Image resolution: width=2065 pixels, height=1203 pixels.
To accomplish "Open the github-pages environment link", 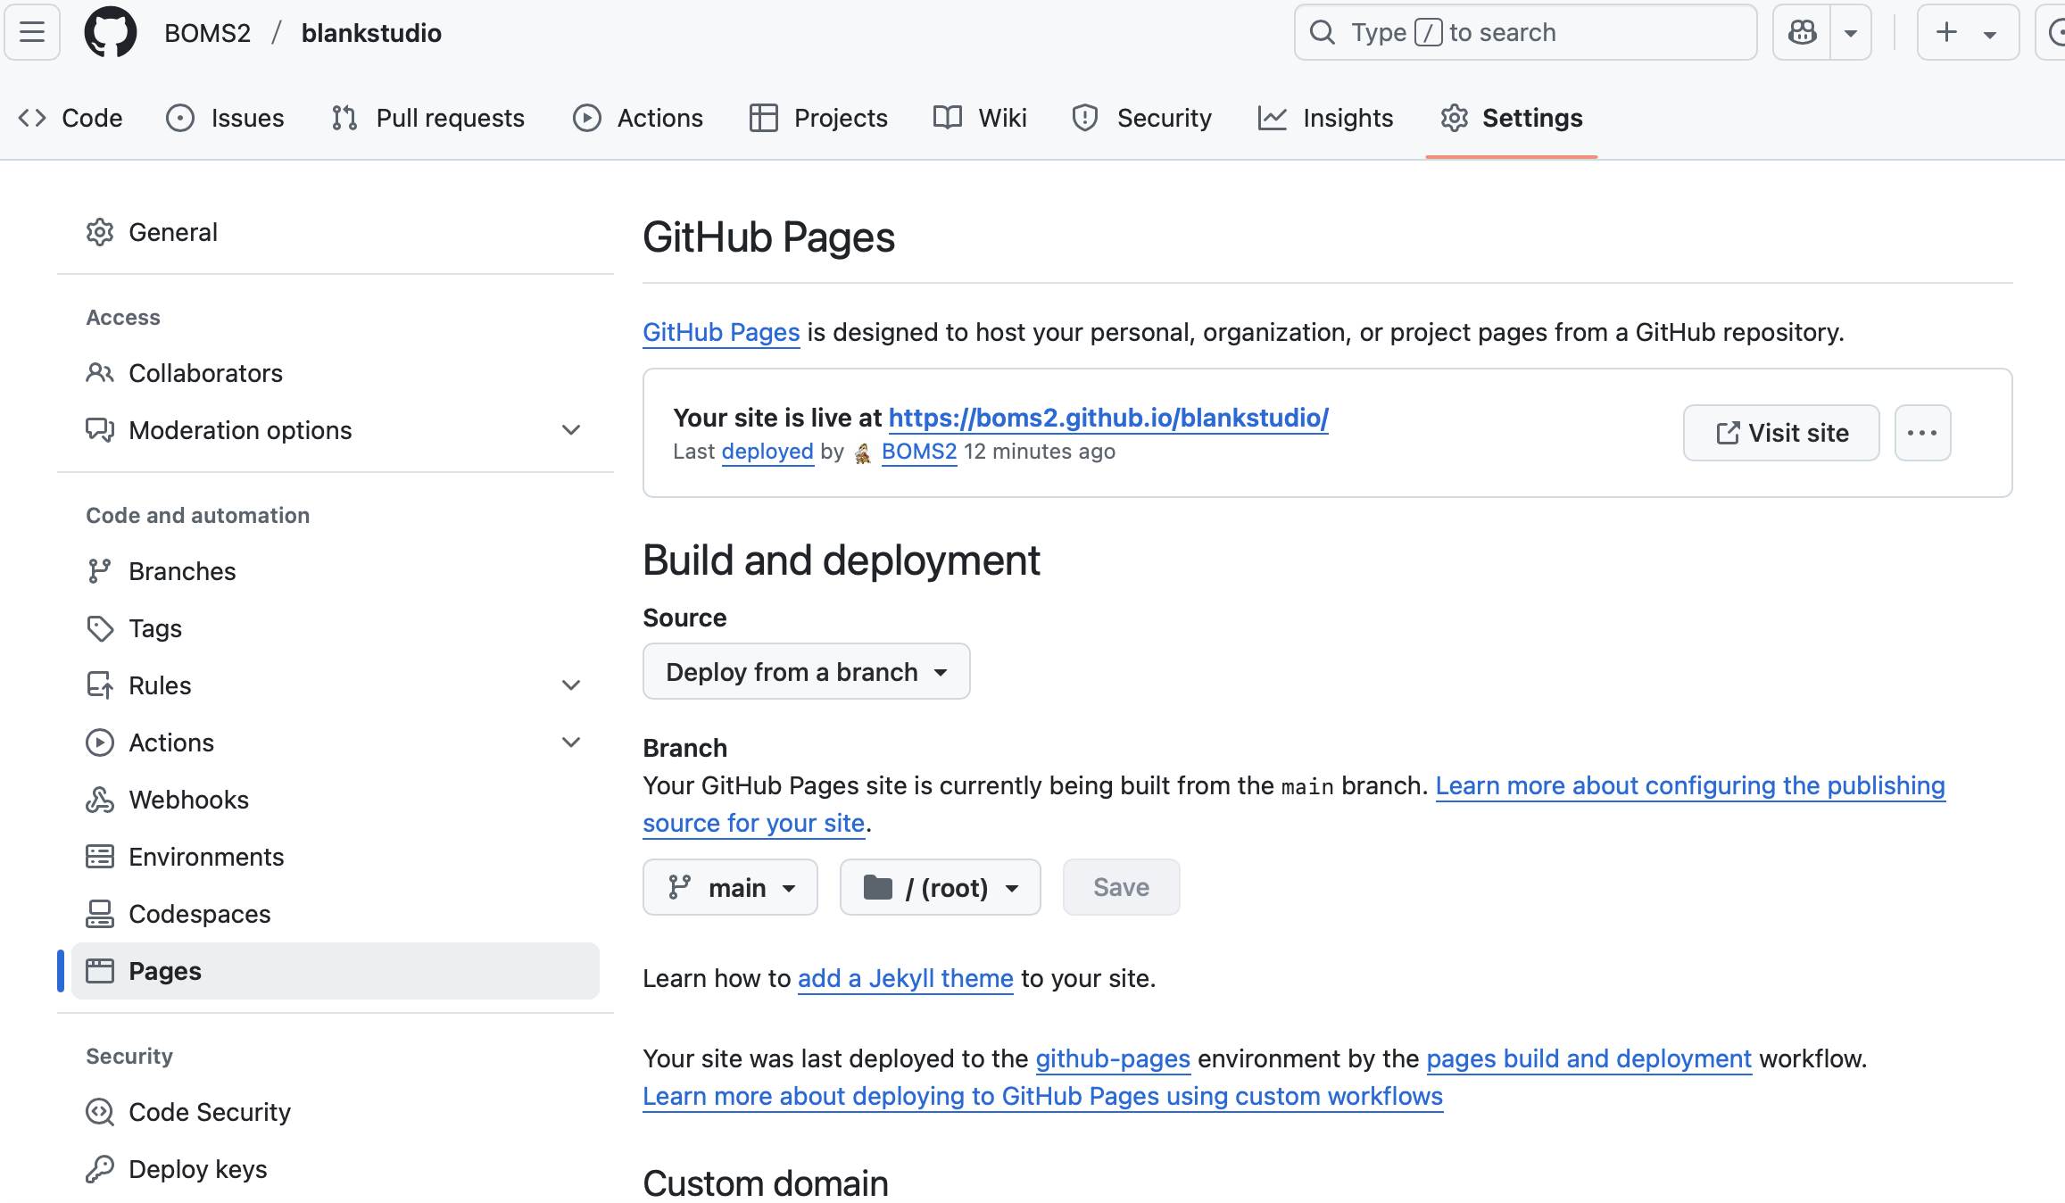I will [x=1113, y=1058].
